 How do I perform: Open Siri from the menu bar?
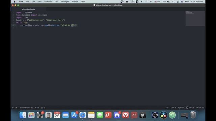[x=182, y=2]
